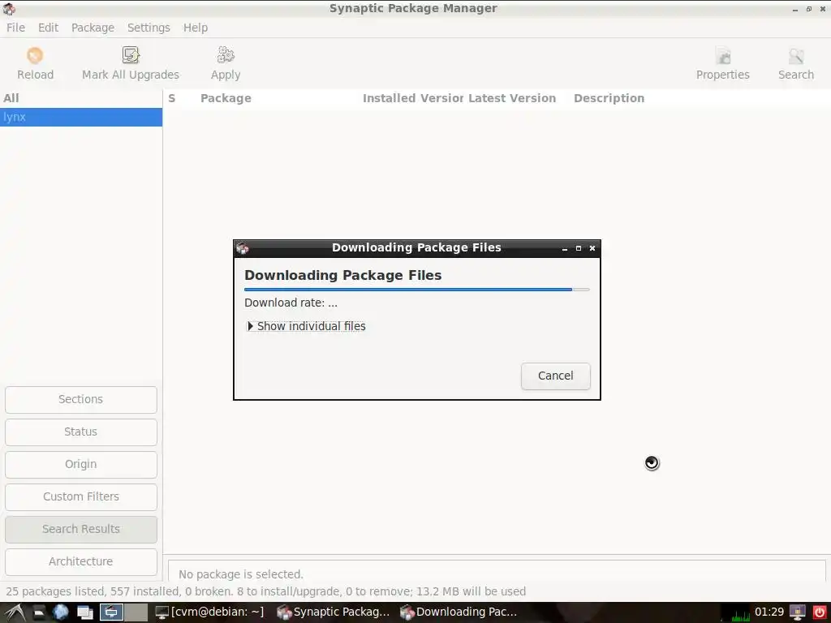Switch to Architecture filter view
The width and height of the screenshot is (831, 623).
(x=81, y=561)
